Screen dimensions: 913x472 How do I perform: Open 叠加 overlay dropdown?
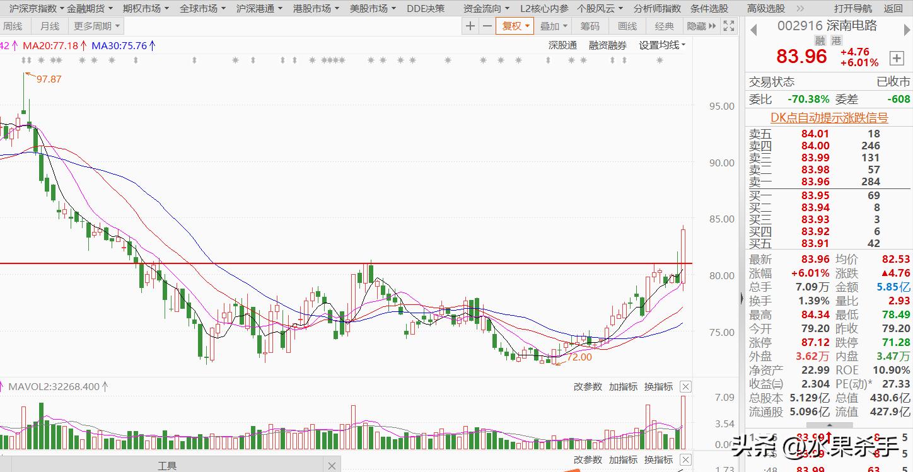coord(554,26)
